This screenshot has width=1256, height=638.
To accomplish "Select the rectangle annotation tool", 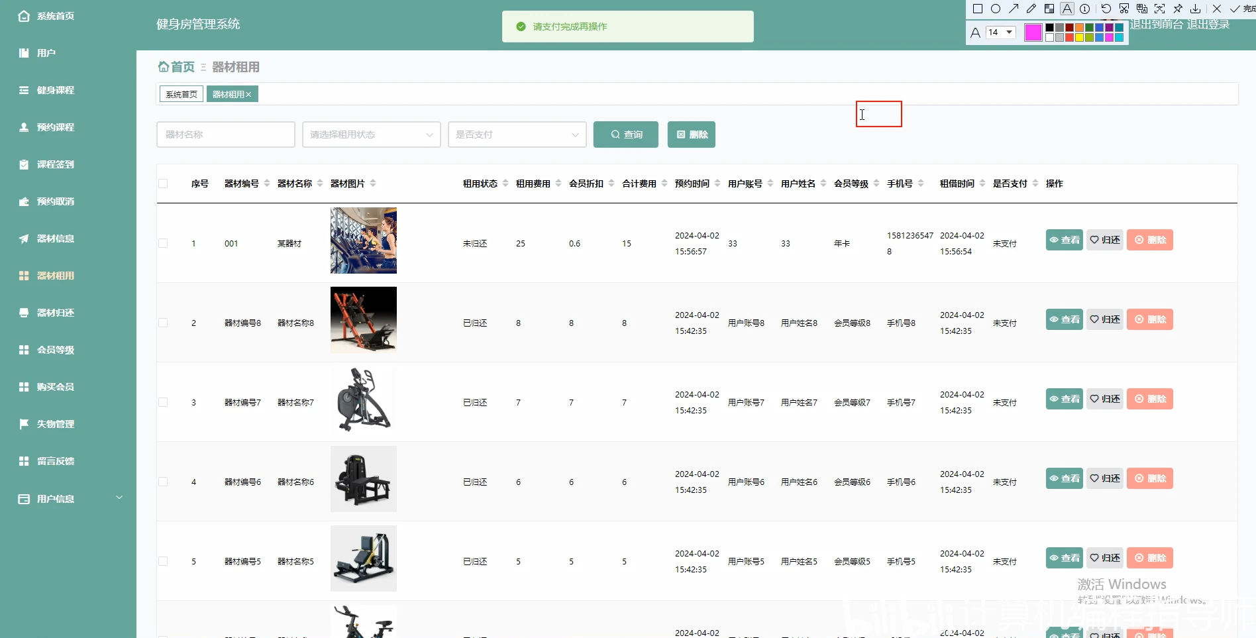I will [x=977, y=9].
